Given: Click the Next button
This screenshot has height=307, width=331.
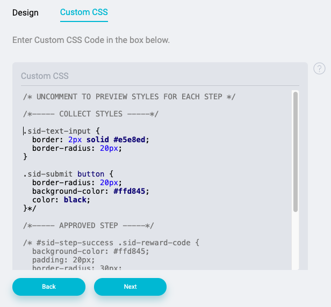Looking at the screenshot, I should tap(130, 287).
